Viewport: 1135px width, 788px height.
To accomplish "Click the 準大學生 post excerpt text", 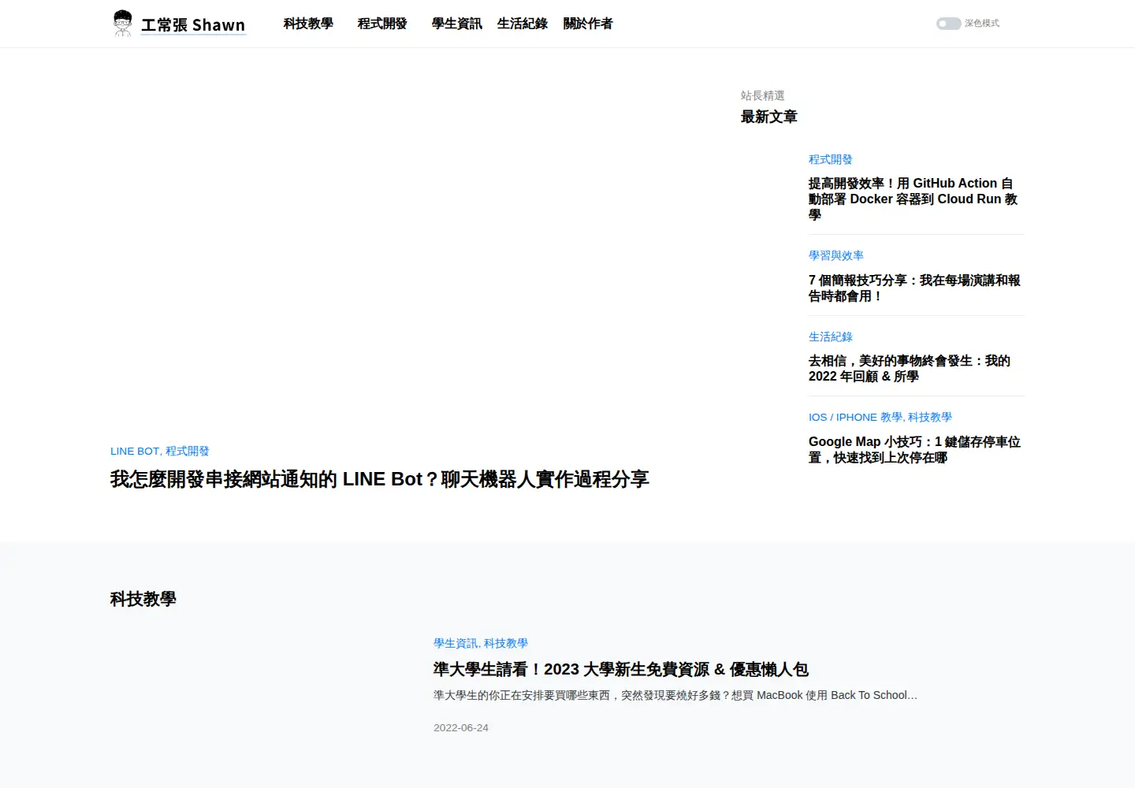I will 675,695.
